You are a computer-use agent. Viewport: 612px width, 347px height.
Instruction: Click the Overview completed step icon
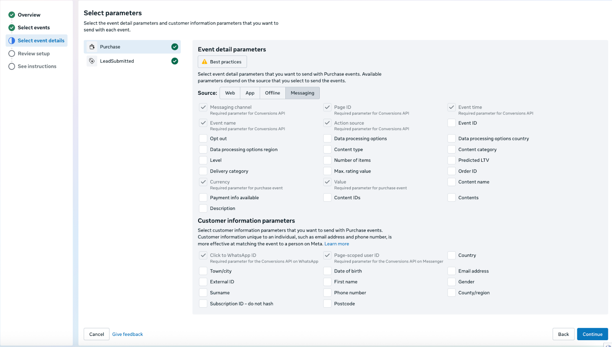12,15
